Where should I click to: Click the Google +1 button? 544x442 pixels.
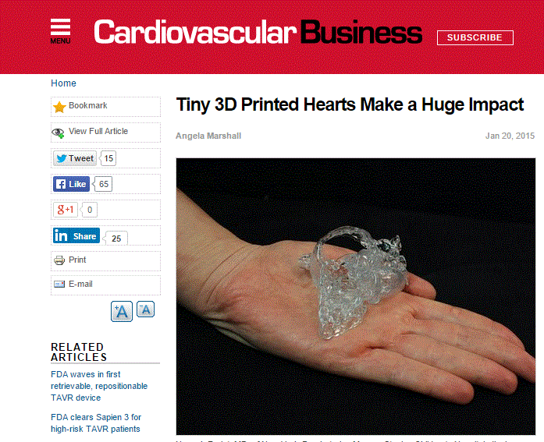[x=66, y=210]
